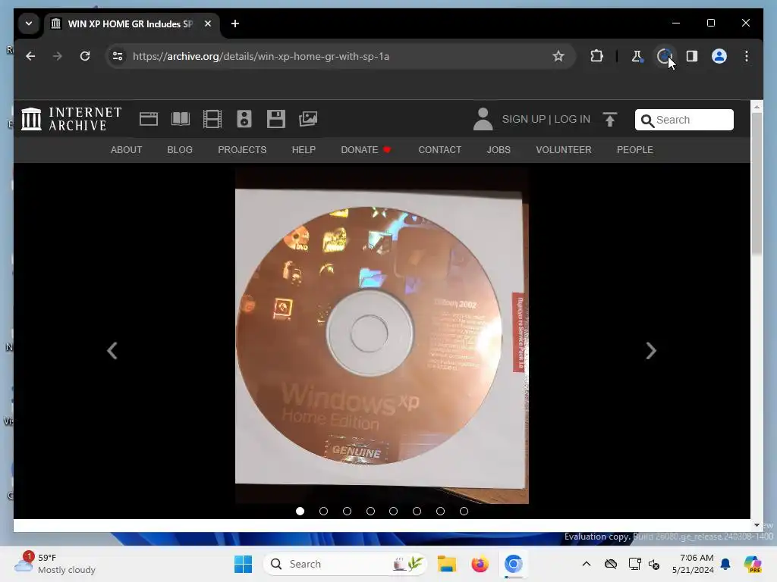Click the user avatar icon
The image size is (777, 582).
483,119
